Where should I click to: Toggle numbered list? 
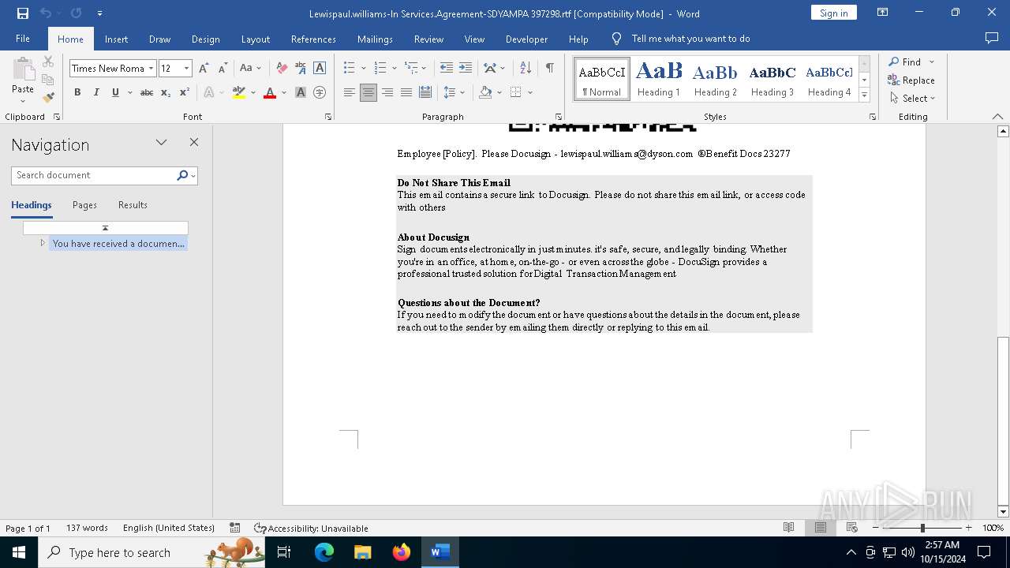tap(380, 69)
